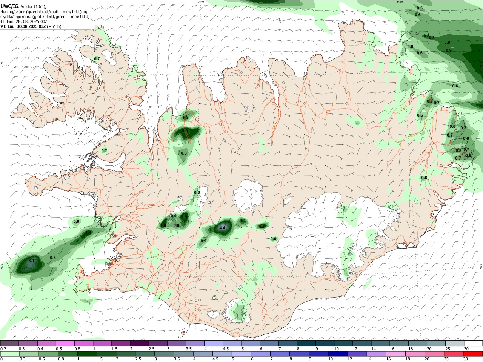Click the light grey 25–30 swatch in the snow legend
Viewport: 483px width, 362px height.
pyautogui.click(x=454, y=344)
